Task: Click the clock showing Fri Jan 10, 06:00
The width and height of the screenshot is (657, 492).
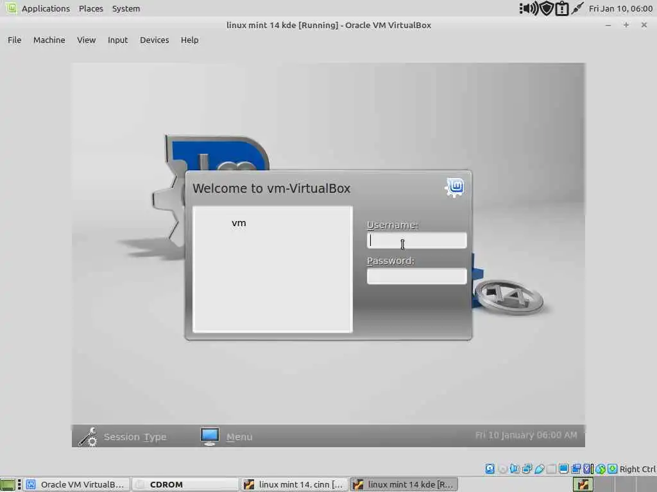Action: pyautogui.click(x=620, y=8)
